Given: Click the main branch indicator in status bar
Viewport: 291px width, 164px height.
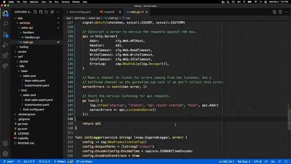Looking at the screenshot, I should 9,162.
